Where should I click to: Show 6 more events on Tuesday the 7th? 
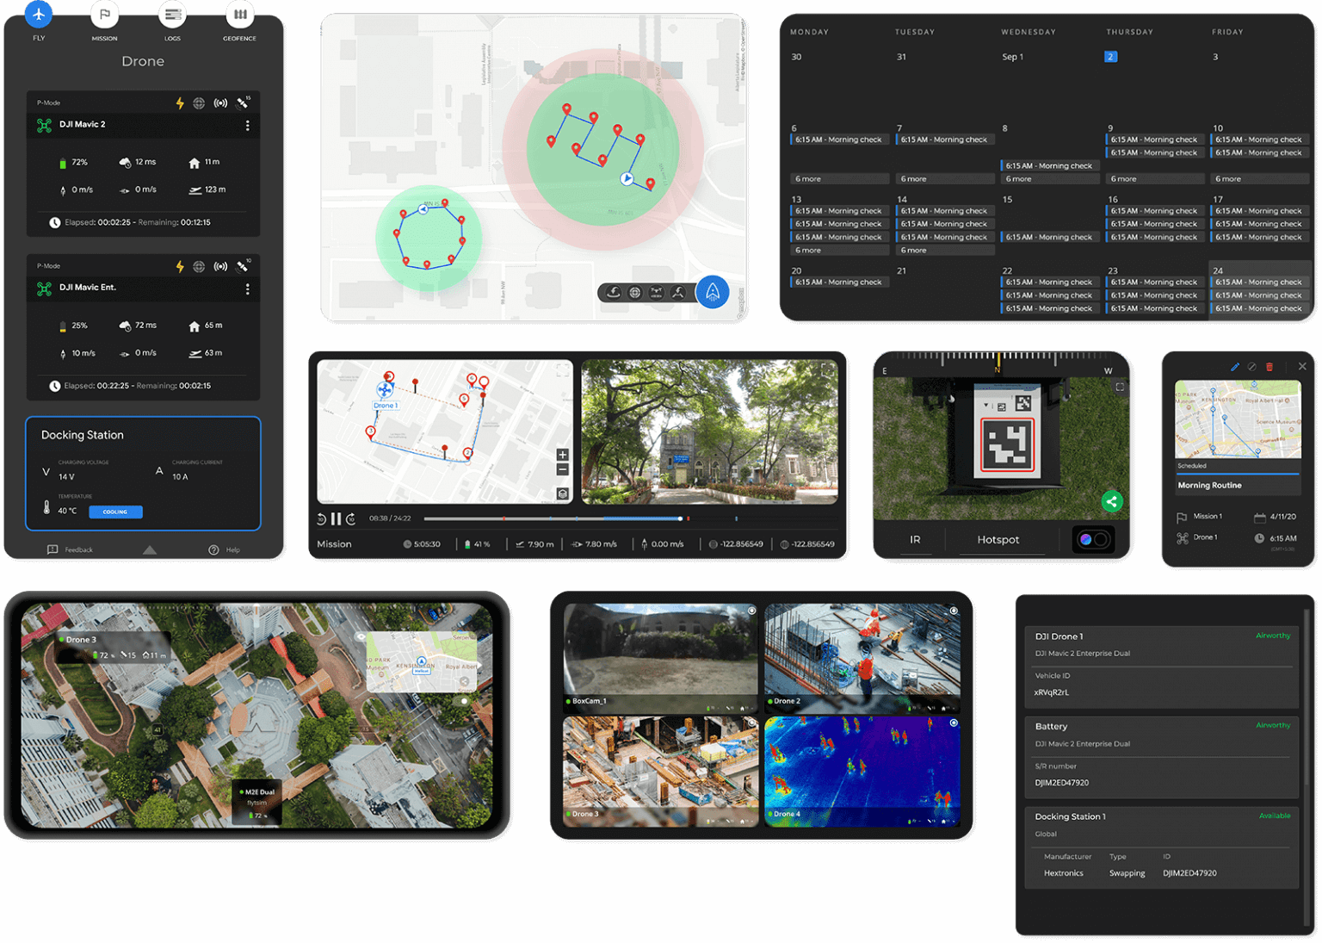[x=945, y=179]
